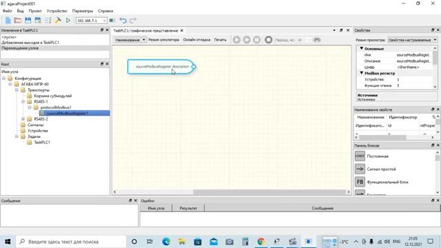The width and height of the screenshot is (441, 248).
Task: Click the stop square beside the IP address
Action: 112,20
